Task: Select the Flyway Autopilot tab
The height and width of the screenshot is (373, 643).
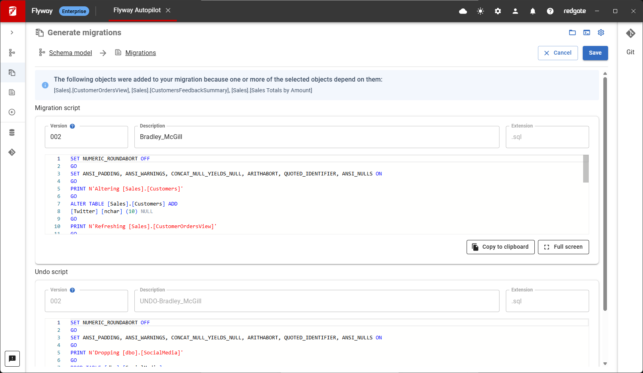Action: (137, 10)
